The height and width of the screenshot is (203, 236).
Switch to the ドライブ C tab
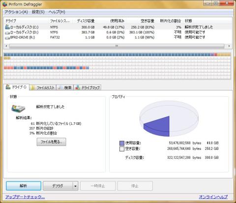(17, 87)
